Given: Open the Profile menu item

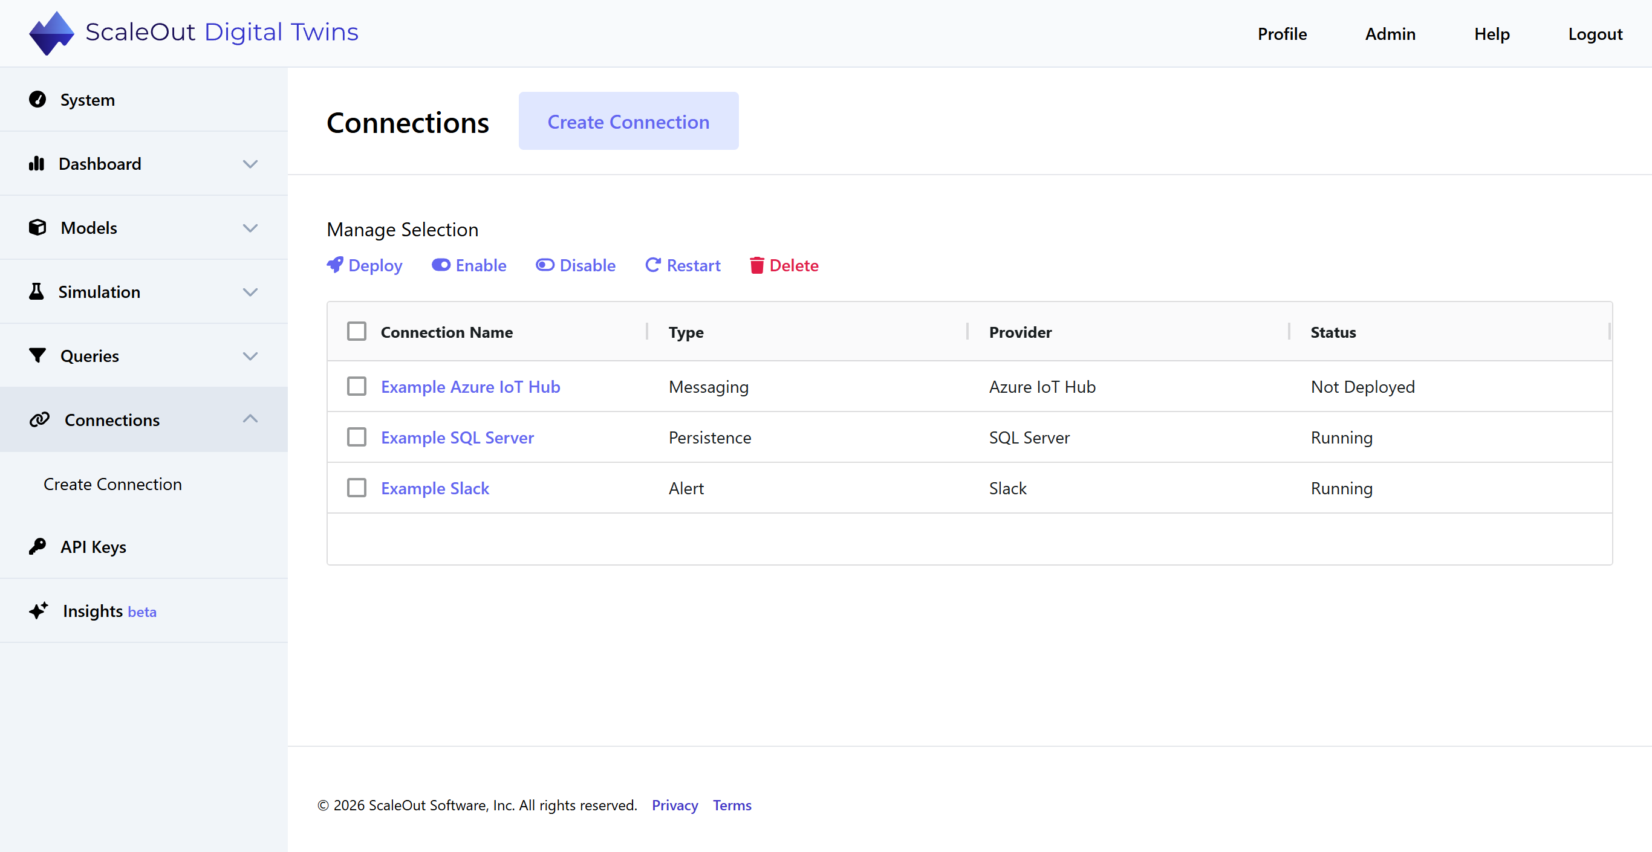Looking at the screenshot, I should pos(1282,33).
